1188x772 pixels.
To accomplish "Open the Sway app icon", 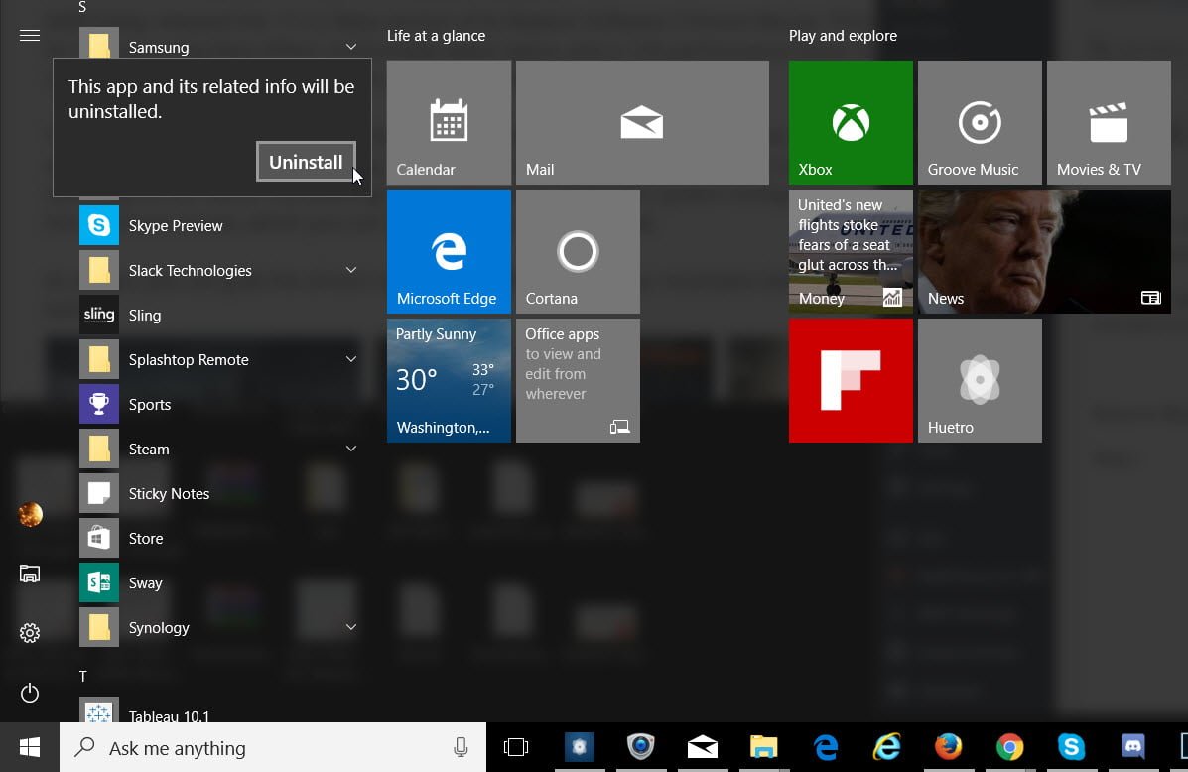I will [99, 582].
